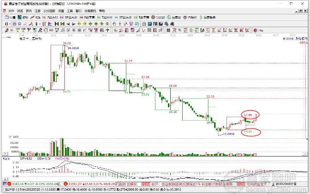The height and width of the screenshot is (194, 310).
Task: Open the 窗口 menu
Action: 79,11
